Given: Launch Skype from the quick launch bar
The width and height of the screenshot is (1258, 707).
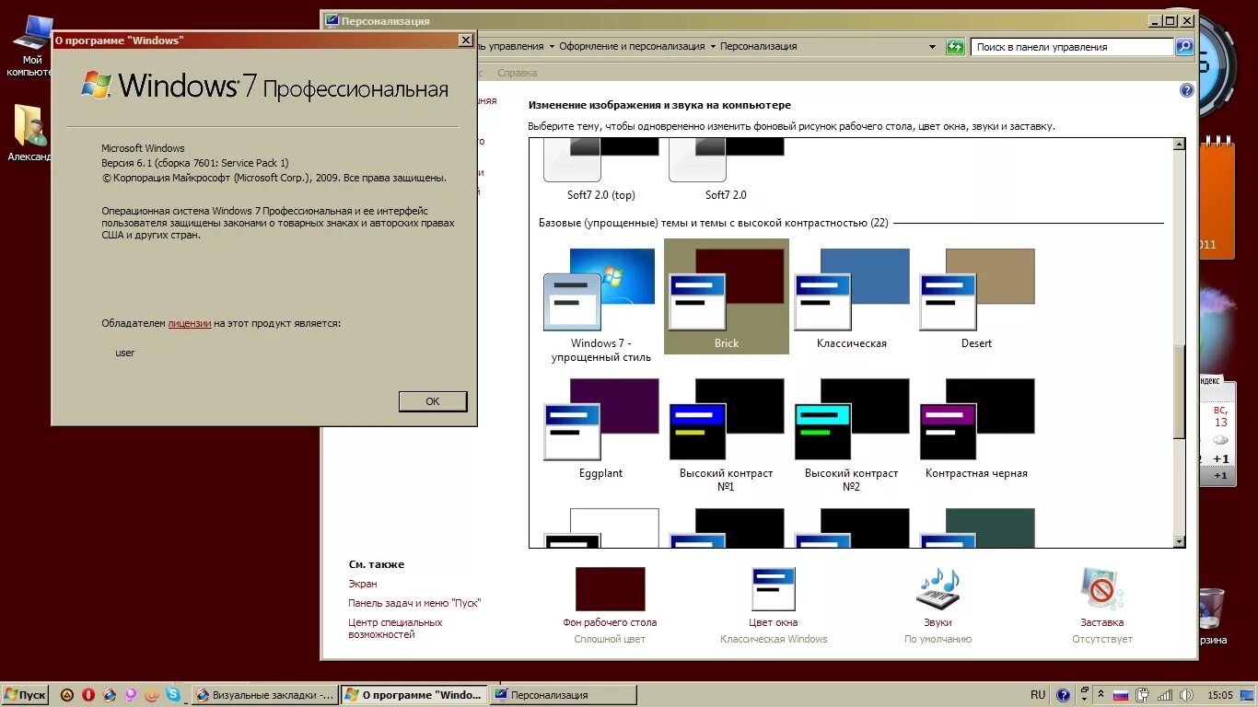Looking at the screenshot, I should pos(173,695).
